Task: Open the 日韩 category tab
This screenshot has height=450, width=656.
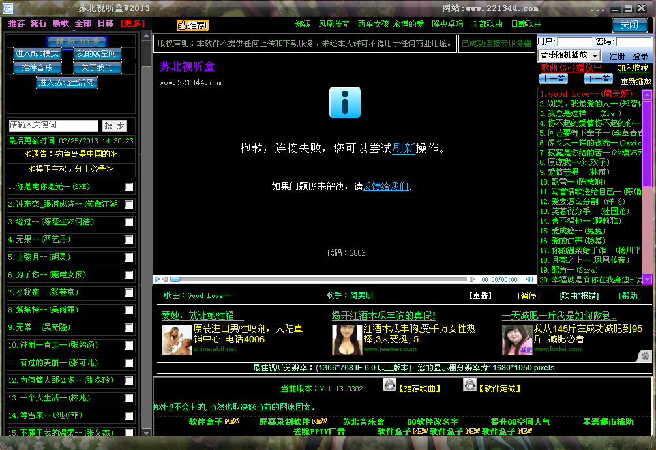Action: (106, 23)
